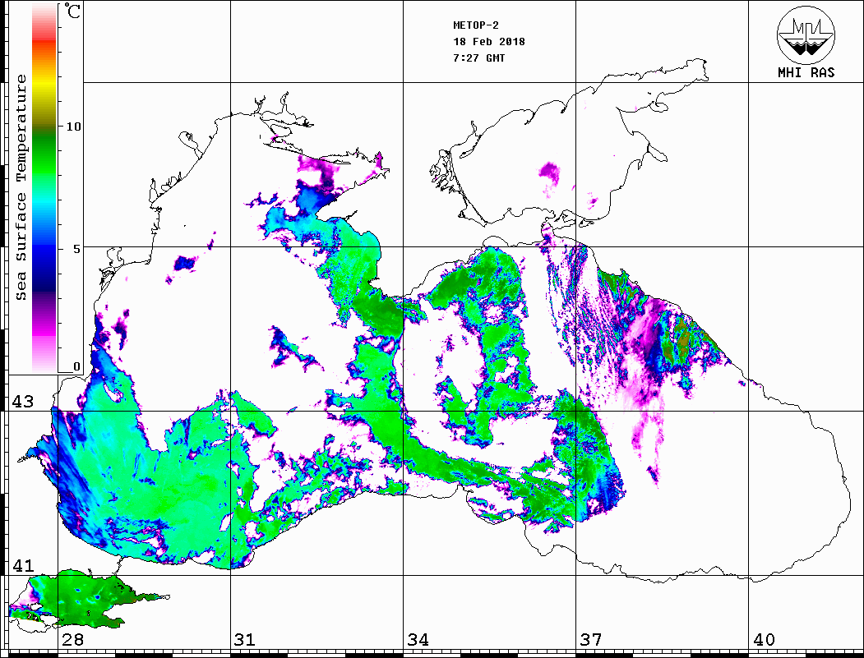Click the 'MHI RAS' caption text
The width and height of the screenshot is (864, 658).
806,72
